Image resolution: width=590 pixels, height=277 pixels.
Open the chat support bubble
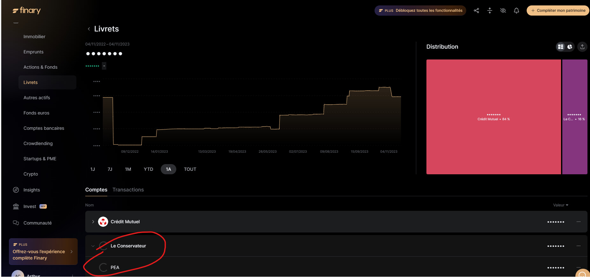(582, 274)
